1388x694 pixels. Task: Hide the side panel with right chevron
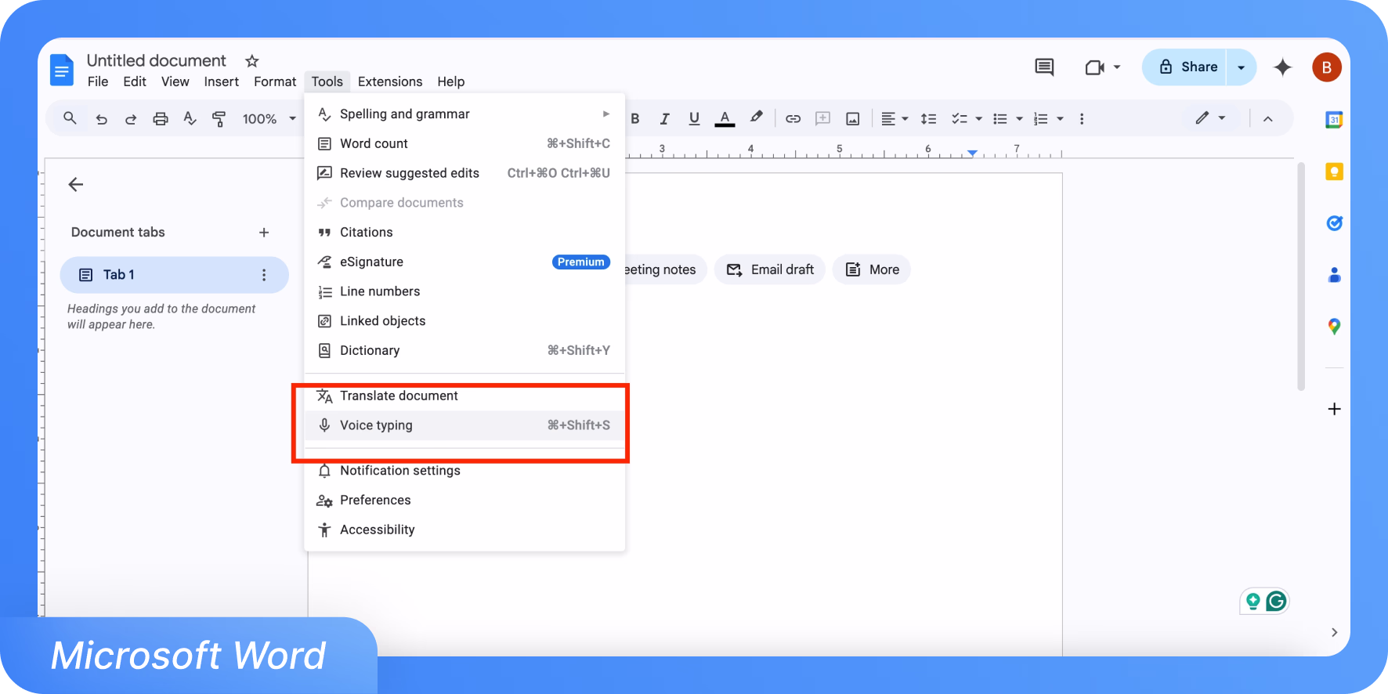point(1334,632)
